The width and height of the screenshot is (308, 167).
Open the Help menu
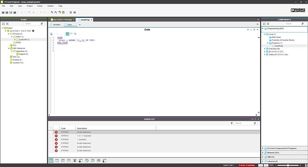(x=60, y=6)
